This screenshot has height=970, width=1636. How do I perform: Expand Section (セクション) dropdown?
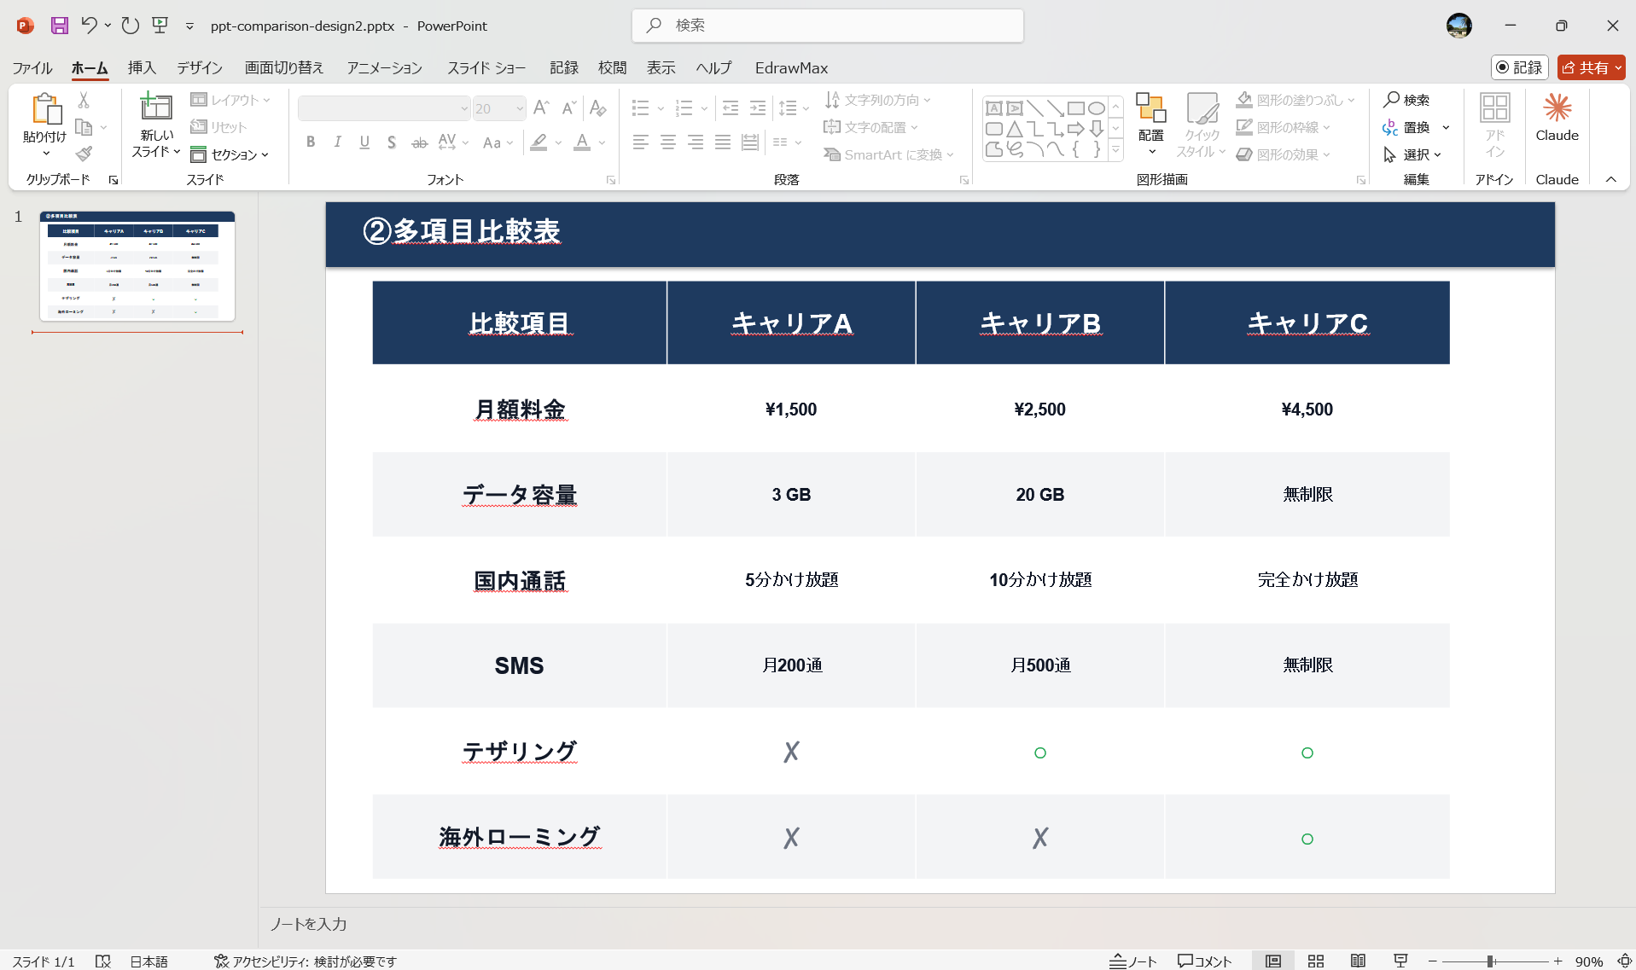click(x=230, y=154)
